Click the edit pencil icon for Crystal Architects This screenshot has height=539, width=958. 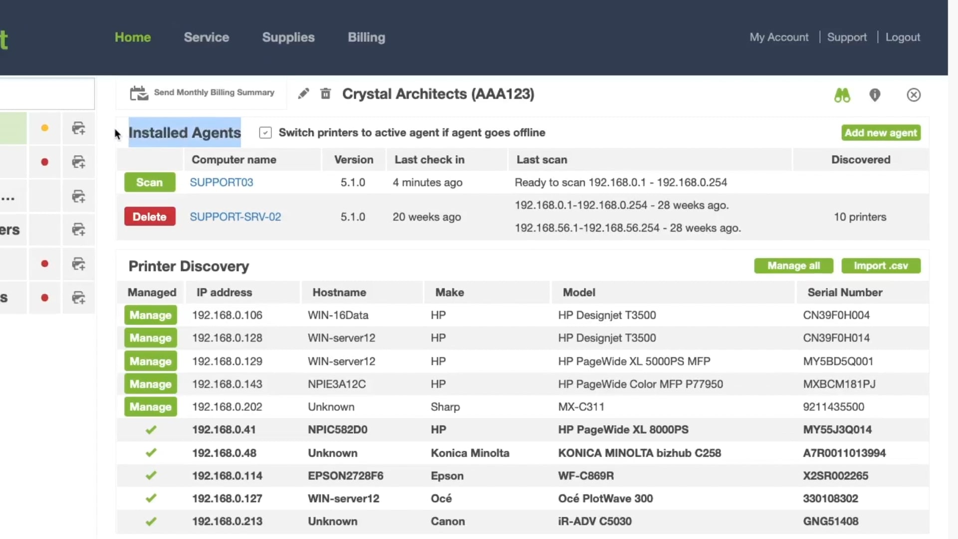(303, 94)
